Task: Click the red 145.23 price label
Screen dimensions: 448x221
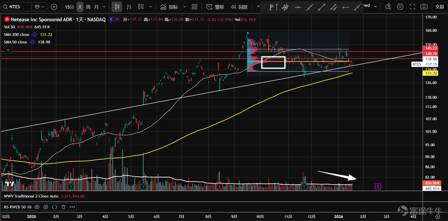Action: [431, 48]
